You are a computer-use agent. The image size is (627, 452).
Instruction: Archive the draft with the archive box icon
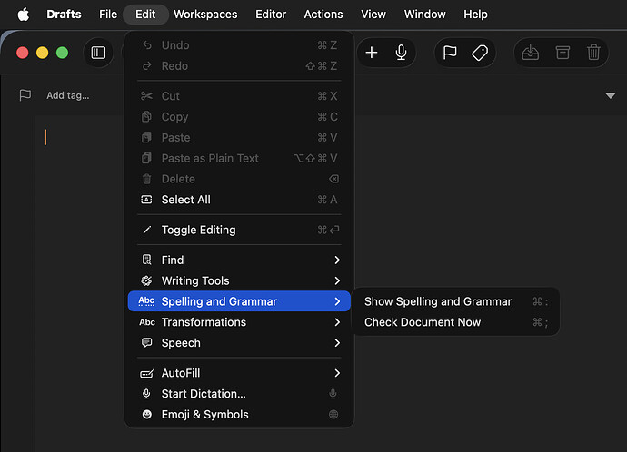coord(562,53)
